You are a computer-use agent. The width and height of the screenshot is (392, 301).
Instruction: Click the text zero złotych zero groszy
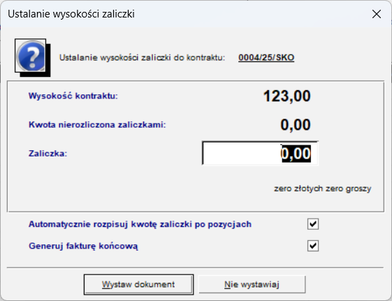(x=323, y=189)
